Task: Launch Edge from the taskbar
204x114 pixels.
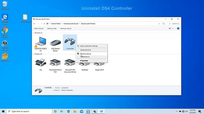Action: 69,111
